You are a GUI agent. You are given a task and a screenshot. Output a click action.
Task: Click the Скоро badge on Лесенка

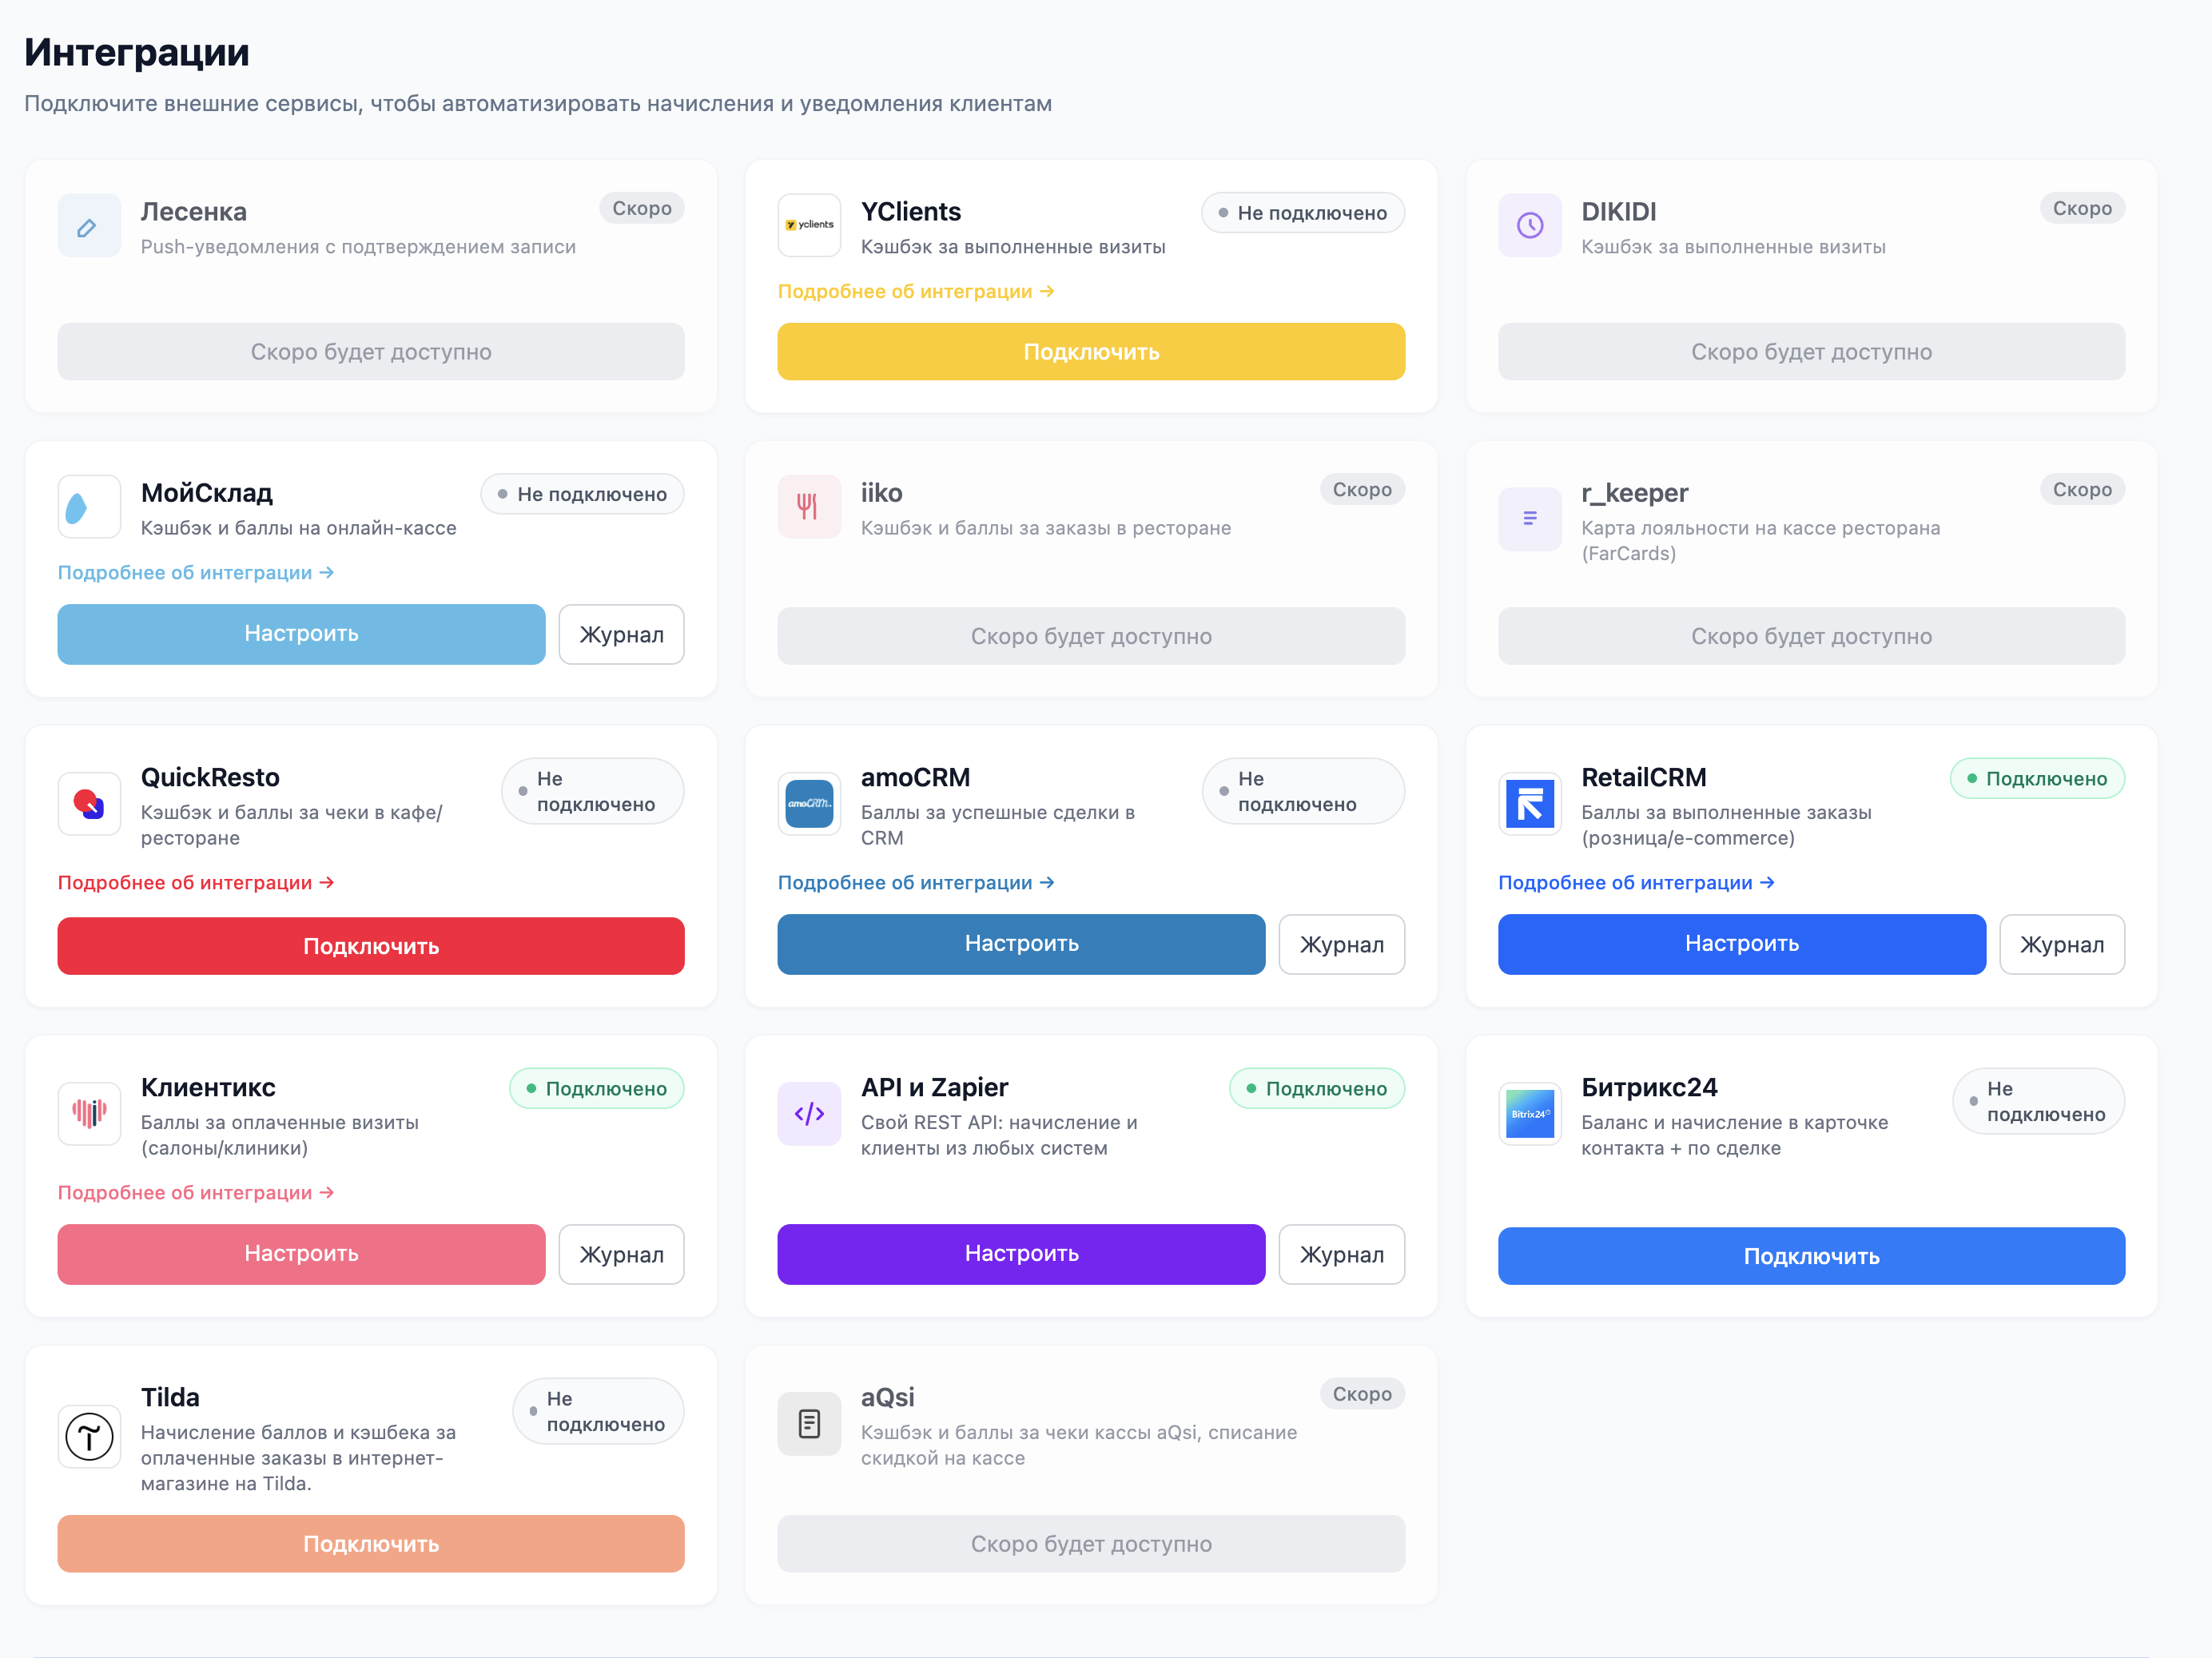click(x=642, y=208)
